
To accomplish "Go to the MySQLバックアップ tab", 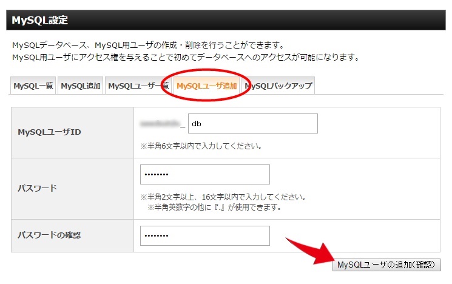I will tap(278, 86).
